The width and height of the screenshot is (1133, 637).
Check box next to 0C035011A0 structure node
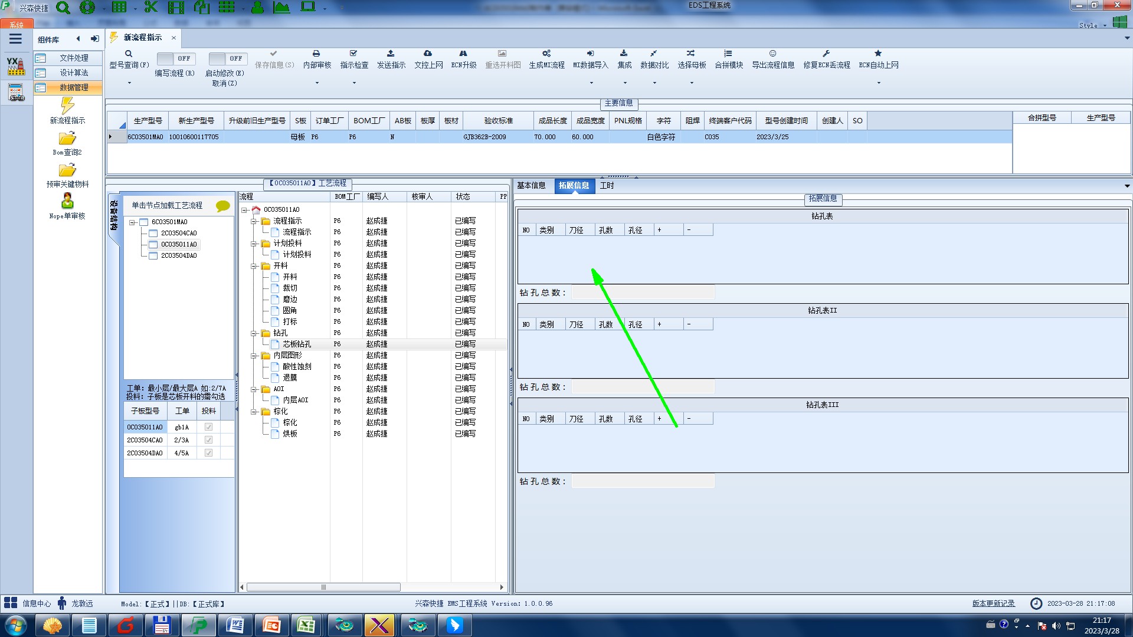[153, 245]
